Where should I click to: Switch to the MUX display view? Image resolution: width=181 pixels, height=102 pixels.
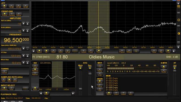(53, 51)
